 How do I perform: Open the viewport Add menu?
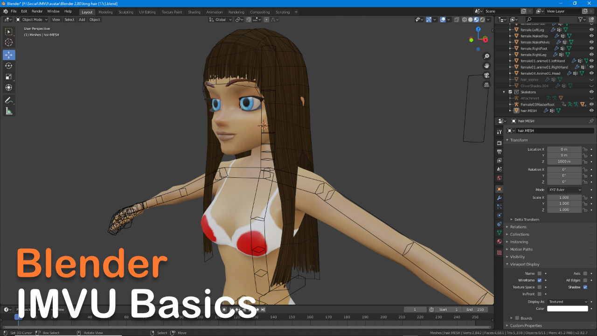click(x=82, y=20)
